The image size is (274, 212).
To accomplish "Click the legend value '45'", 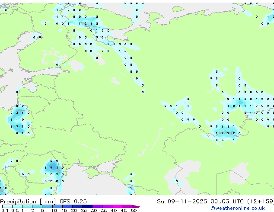I will [124, 210].
